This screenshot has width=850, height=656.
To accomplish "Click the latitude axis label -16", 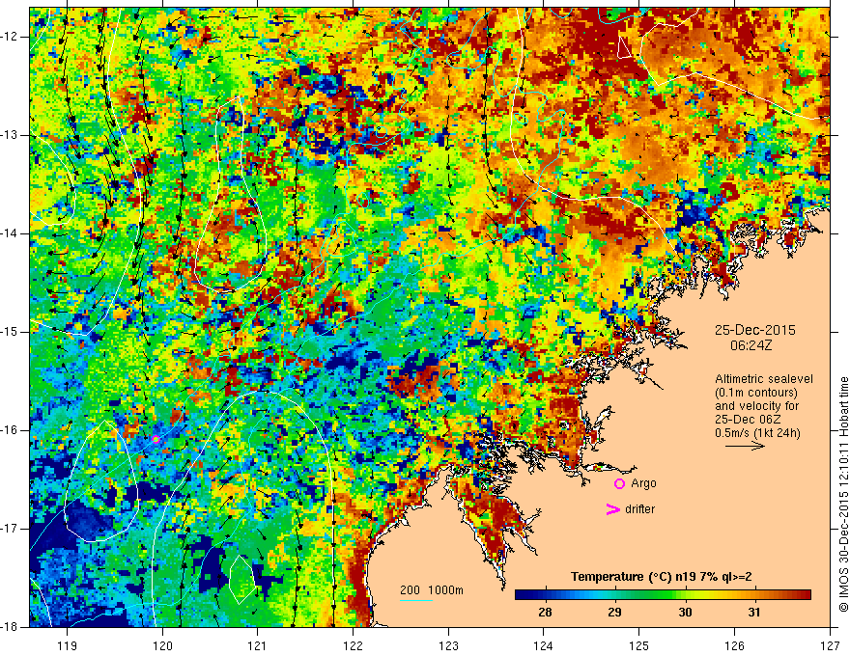I will (10, 430).
